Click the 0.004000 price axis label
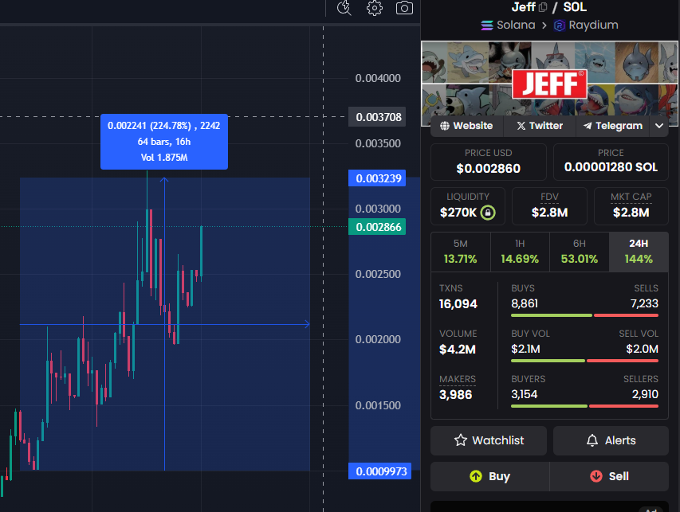This screenshot has width=680, height=512. (x=378, y=78)
